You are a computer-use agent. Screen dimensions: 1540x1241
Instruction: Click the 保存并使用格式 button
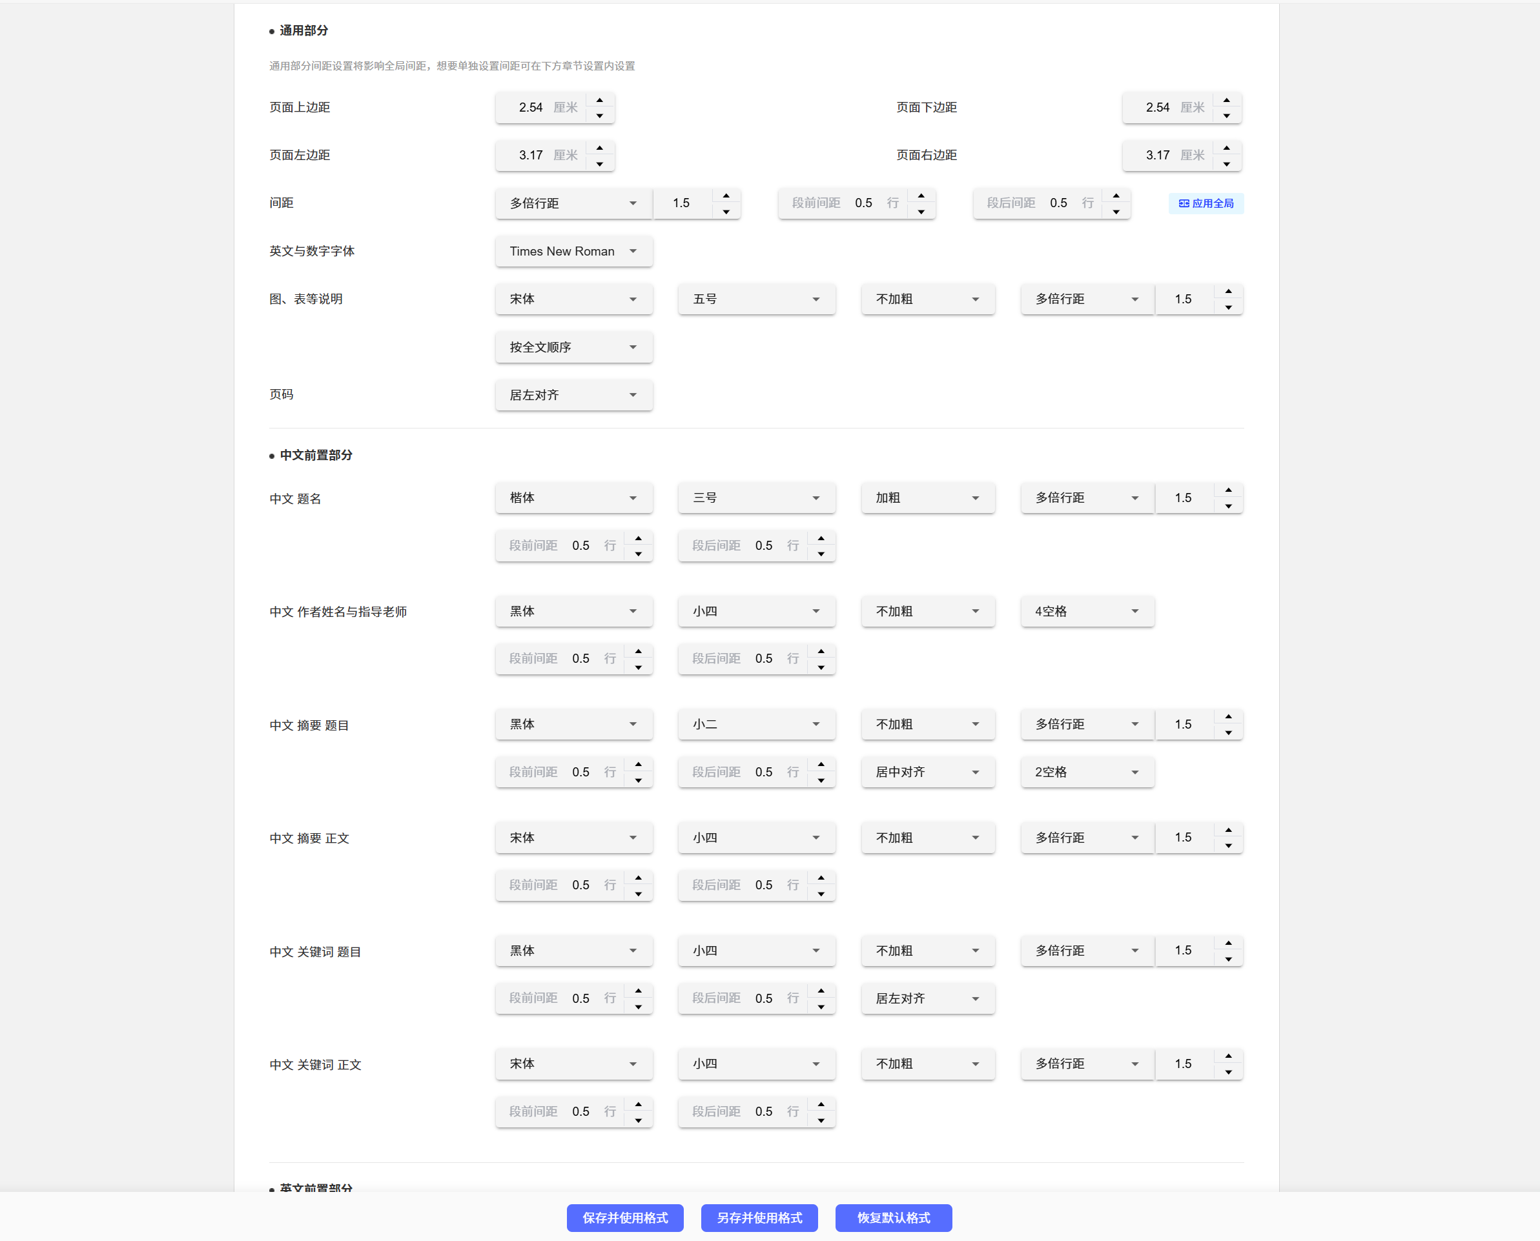click(624, 1217)
